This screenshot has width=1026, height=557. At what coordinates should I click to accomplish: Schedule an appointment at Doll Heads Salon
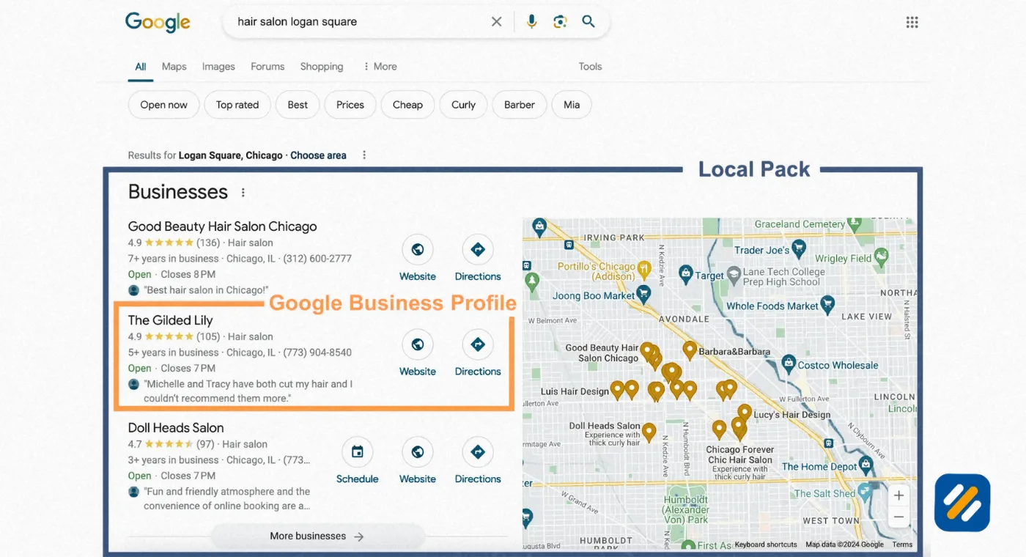coord(358,452)
